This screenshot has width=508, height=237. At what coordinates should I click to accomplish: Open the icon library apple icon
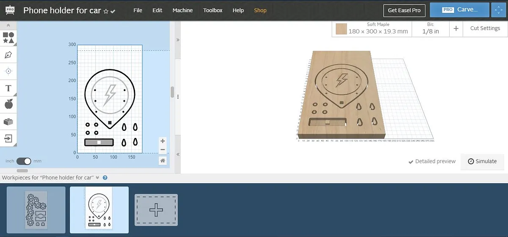pos(8,104)
